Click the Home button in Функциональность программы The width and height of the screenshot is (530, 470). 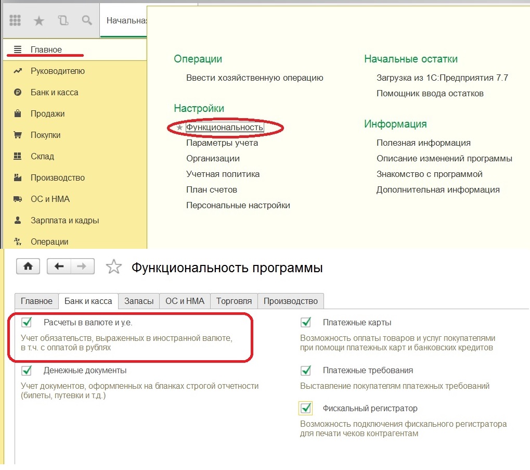pos(28,266)
